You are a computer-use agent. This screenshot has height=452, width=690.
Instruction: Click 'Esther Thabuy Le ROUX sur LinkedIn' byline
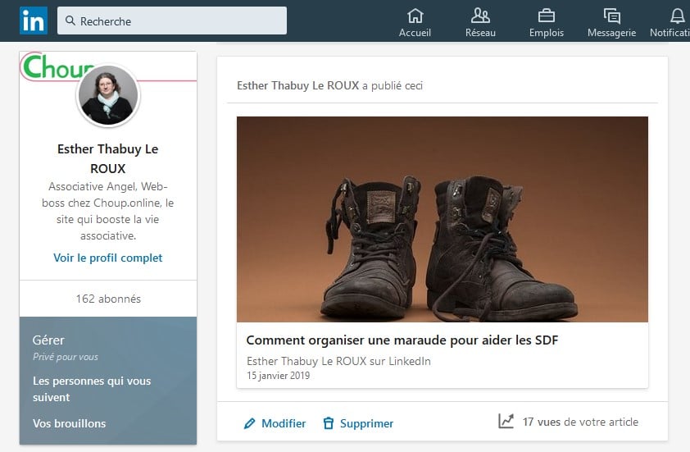[338, 361]
